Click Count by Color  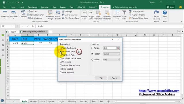pos(136,12)
